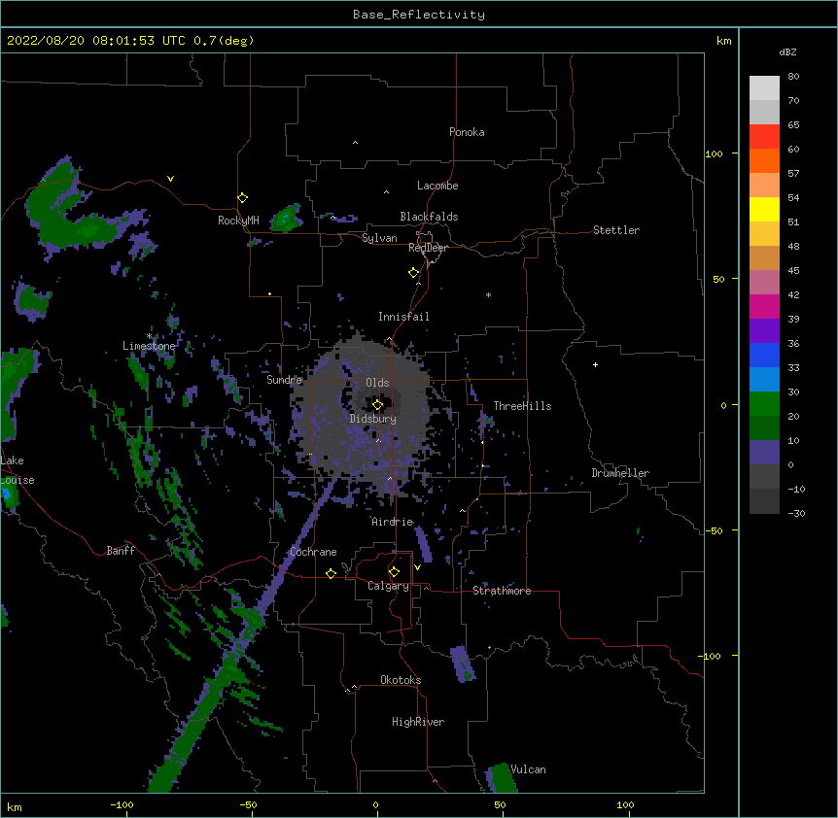Viewport: 838px width, 818px height.
Task: Click the Lake Louise label
Action: [17, 470]
